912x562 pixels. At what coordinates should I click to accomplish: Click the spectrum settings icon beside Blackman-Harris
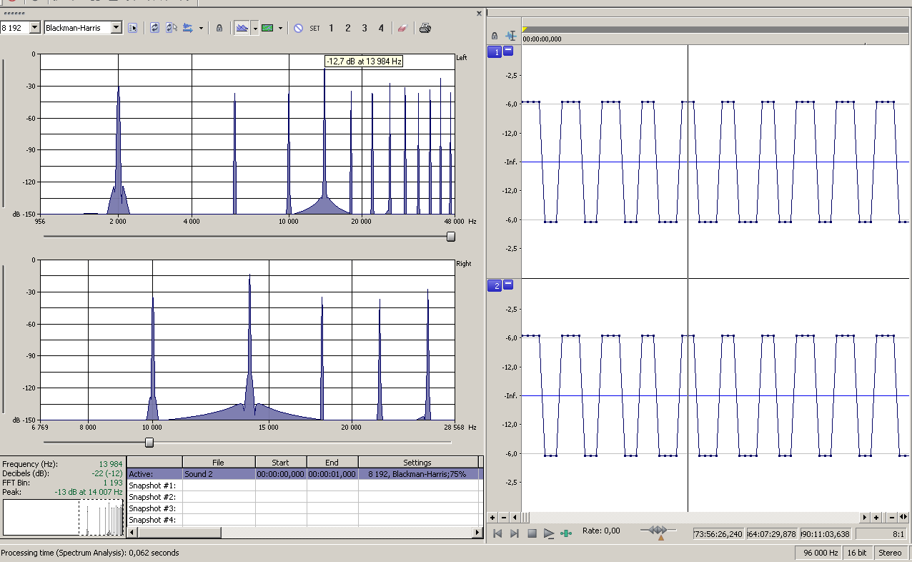coord(132,28)
